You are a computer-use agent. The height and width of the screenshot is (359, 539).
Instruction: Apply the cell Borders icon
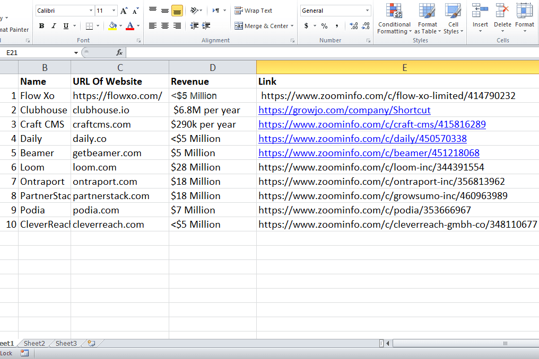(x=89, y=26)
